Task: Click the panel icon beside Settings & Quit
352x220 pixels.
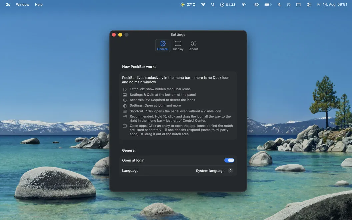Action: 125,95
